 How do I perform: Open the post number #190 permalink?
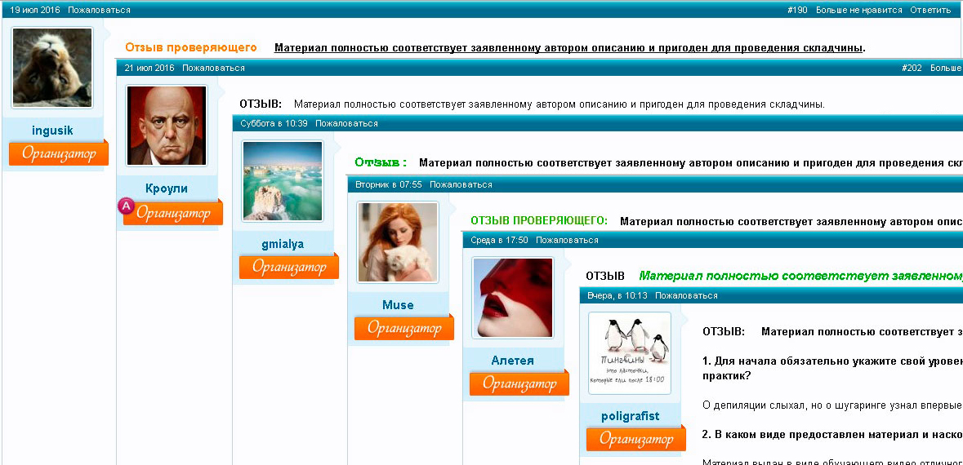click(797, 10)
